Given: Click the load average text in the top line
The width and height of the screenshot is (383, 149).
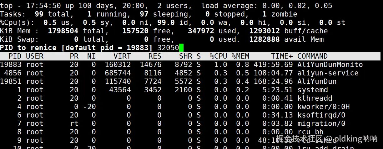Looking at the screenshot, I should coord(267,6).
